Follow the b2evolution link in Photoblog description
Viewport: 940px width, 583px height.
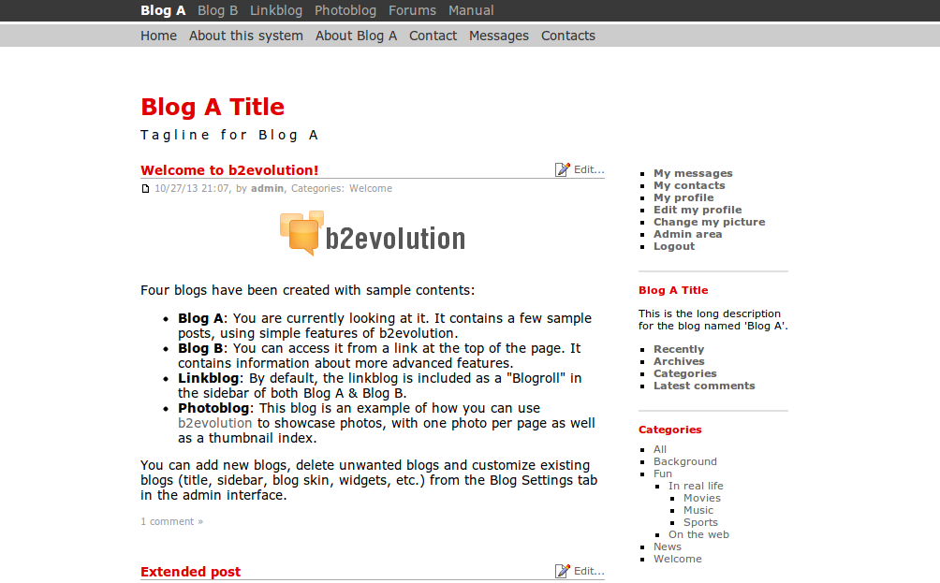click(x=214, y=423)
